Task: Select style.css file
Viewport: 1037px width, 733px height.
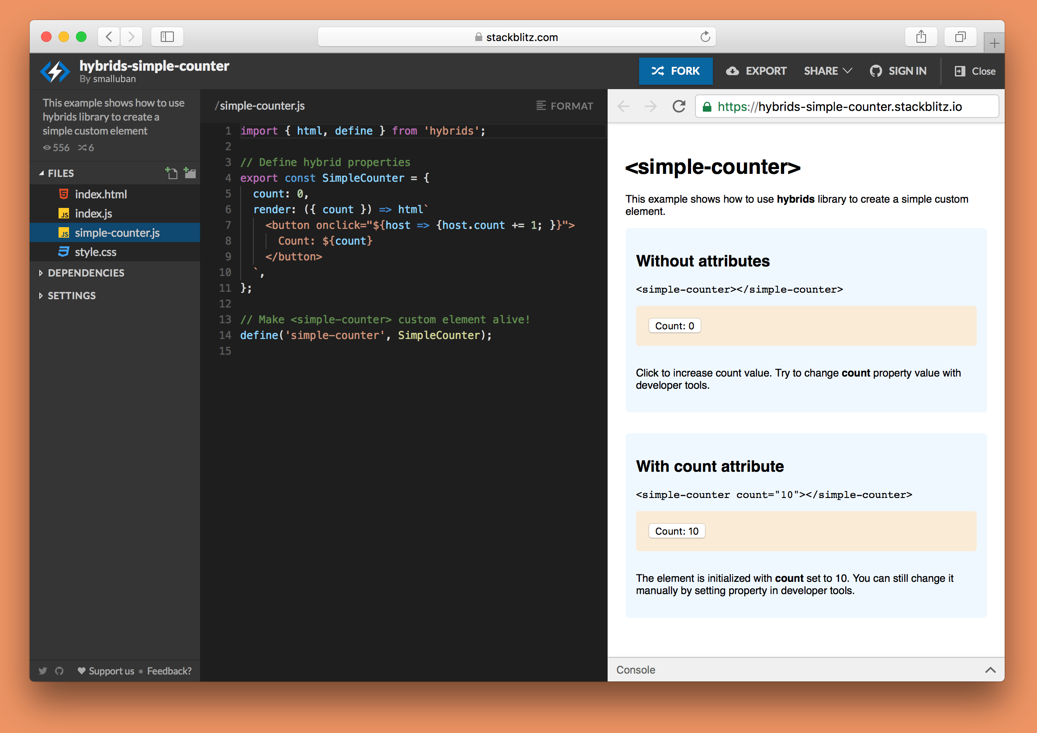Action: click(x=95, y=252)
